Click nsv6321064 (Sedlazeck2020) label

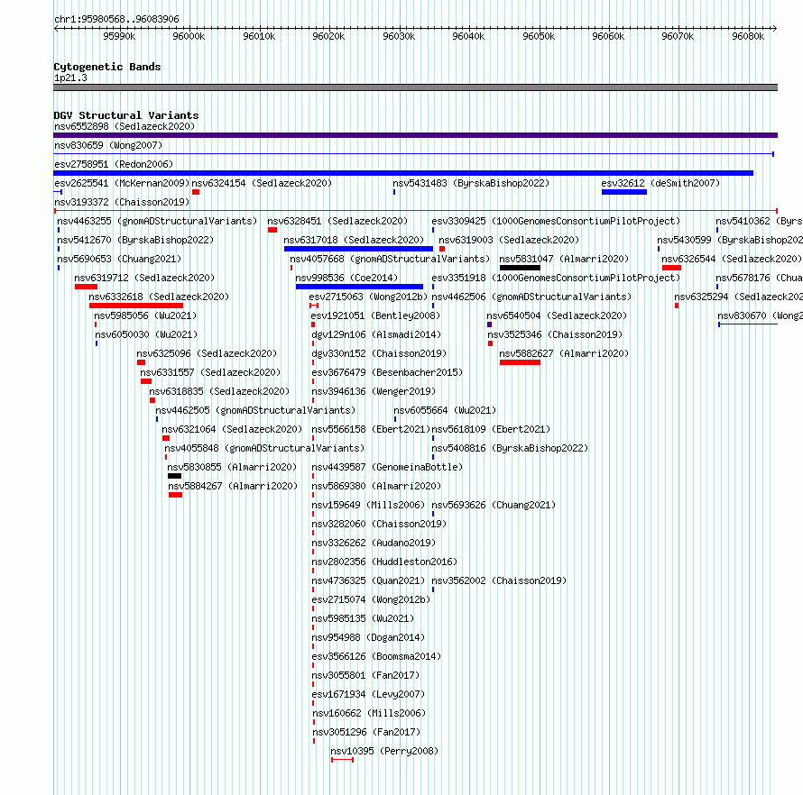(x=232, y=429)
